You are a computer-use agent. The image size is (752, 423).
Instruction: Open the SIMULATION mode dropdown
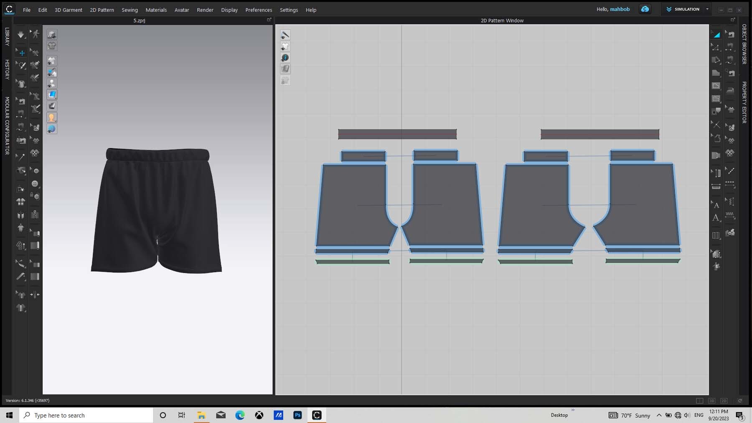point(707,9)
